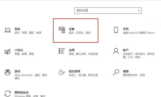Click the text 你的帐户、电子邮件、同步设置
The image size is (161, 97).
139,56
